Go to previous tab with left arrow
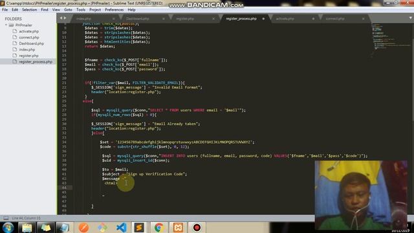 coord(61,18)
